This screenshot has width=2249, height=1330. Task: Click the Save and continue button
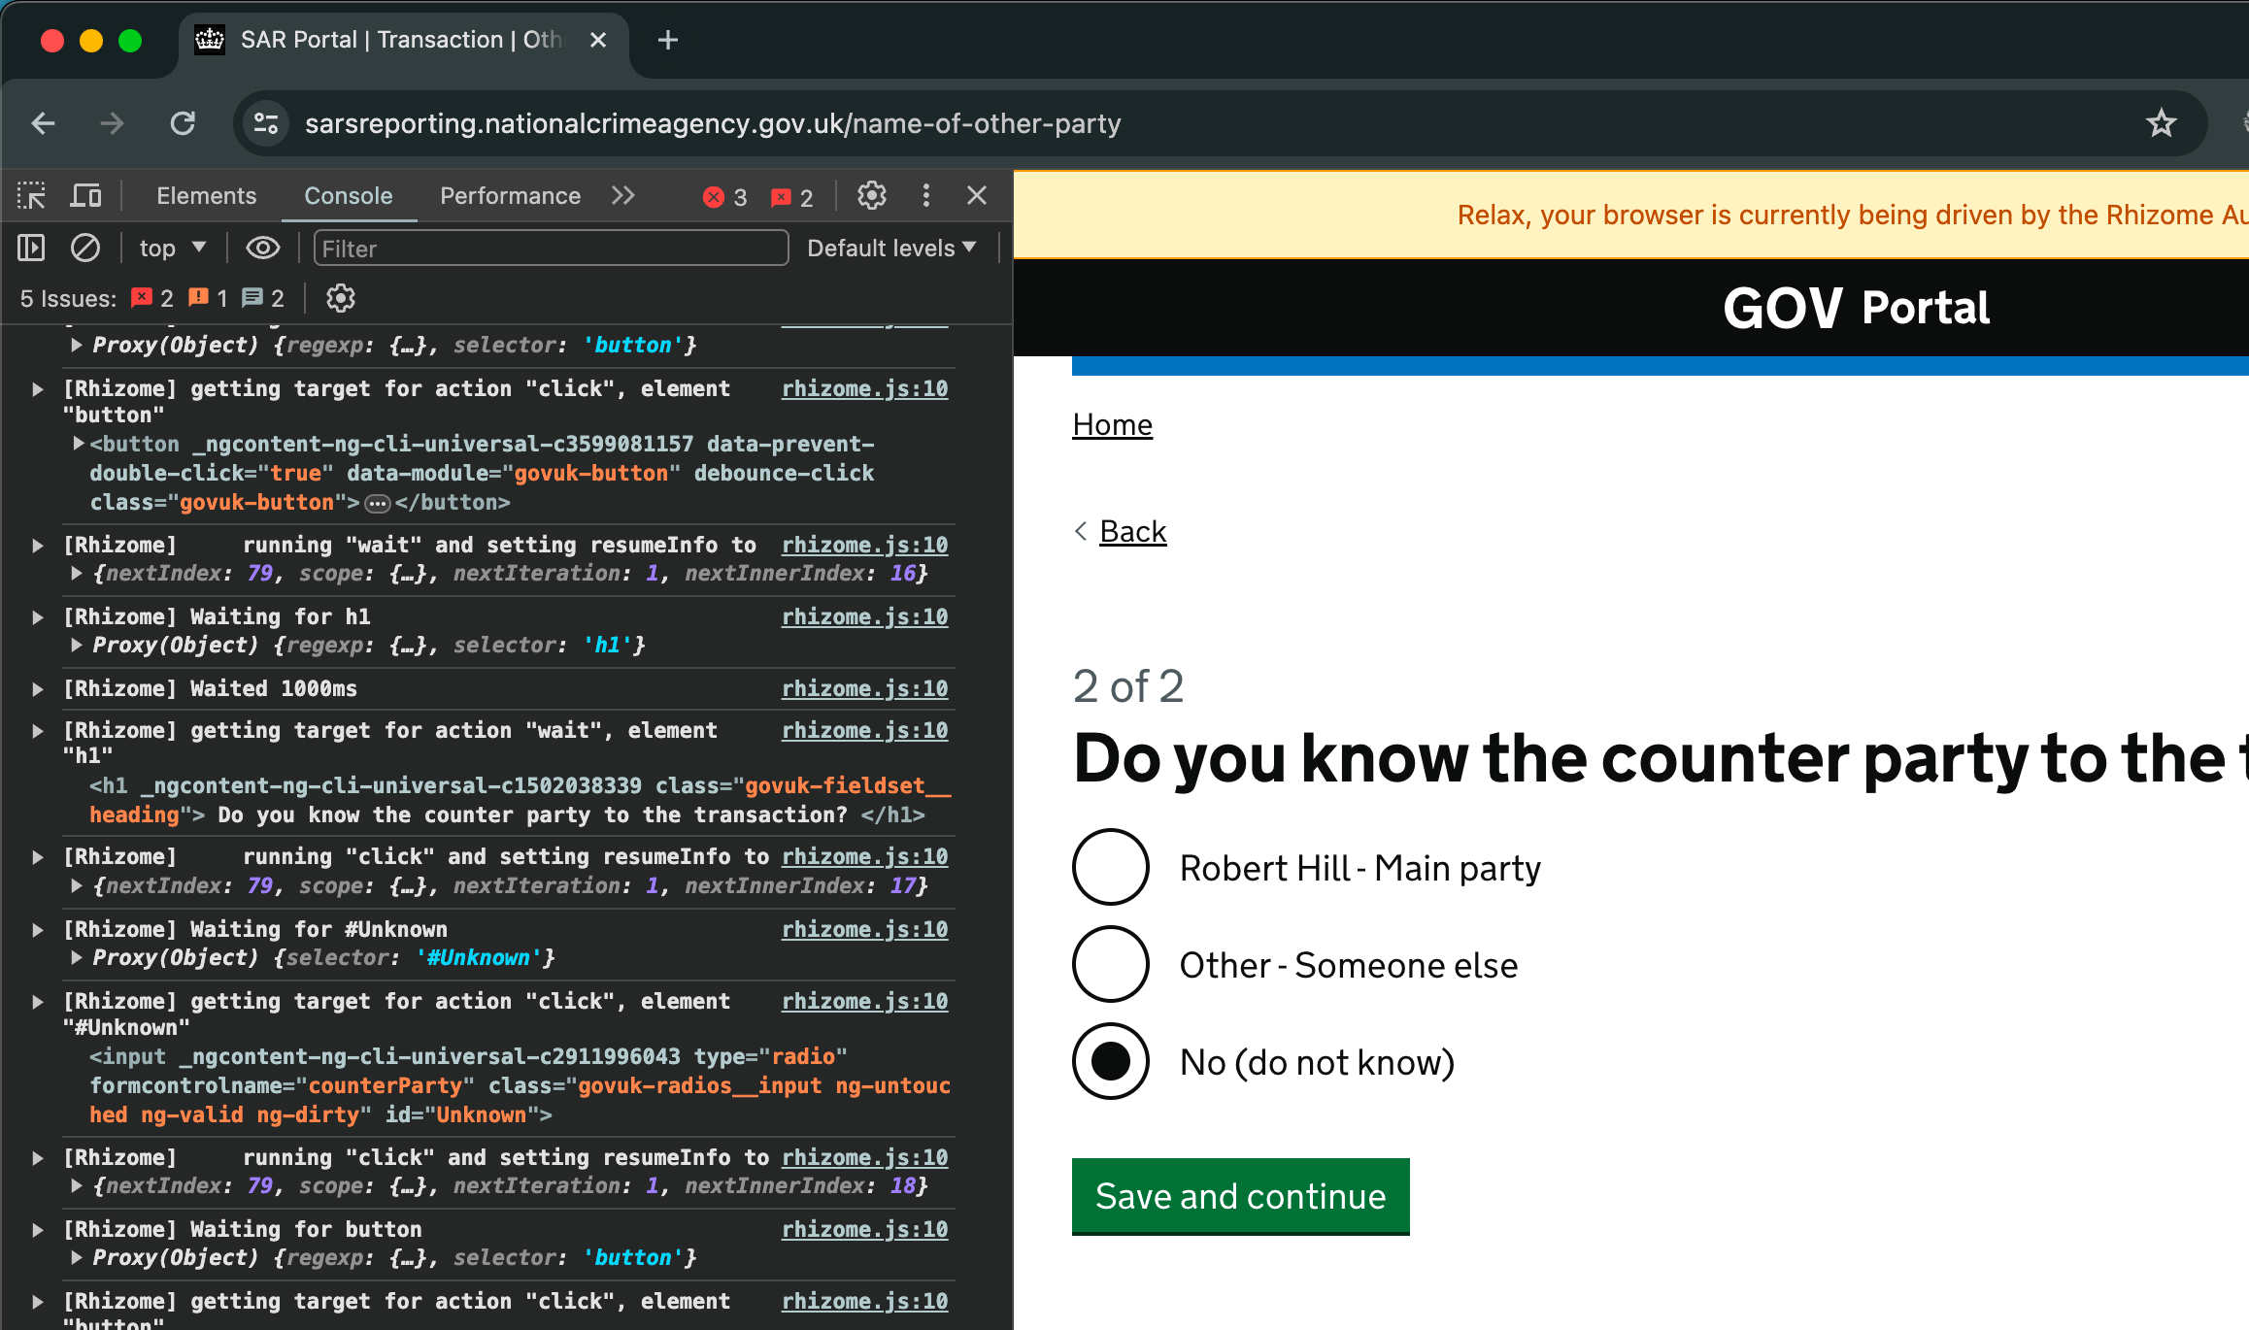click(x=1240, y=1196)
